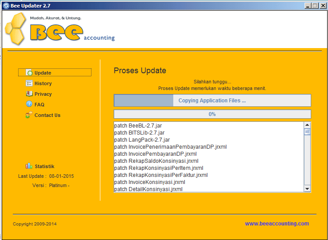This screenshot has width=328, height=240.
Task: Visit the www.beeaccounting.com link
Action: [x=277, y=224]
